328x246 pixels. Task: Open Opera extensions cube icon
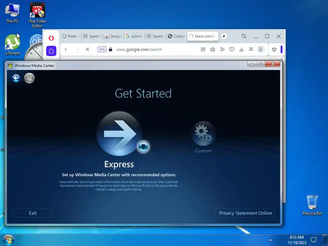[x=274, y=49]
